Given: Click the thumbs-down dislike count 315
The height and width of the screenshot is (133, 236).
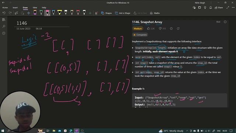Looking at the screenshot, I should (162, 28).
